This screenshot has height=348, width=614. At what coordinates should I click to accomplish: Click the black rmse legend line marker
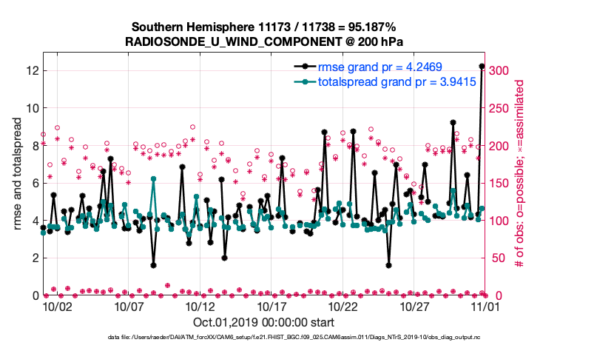pos(301,67)
